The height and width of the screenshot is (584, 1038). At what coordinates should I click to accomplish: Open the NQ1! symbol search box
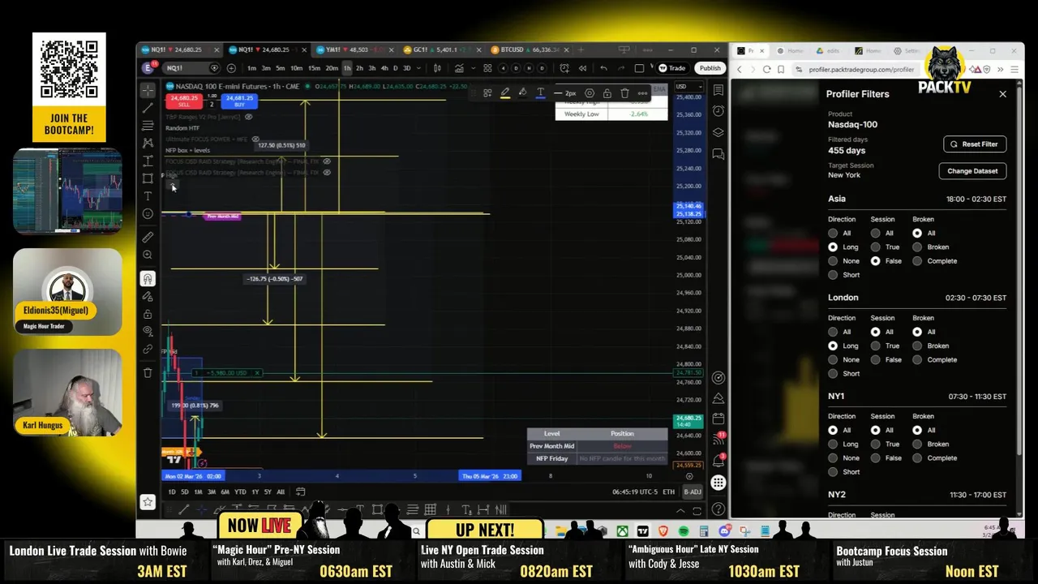coord(192,68)
